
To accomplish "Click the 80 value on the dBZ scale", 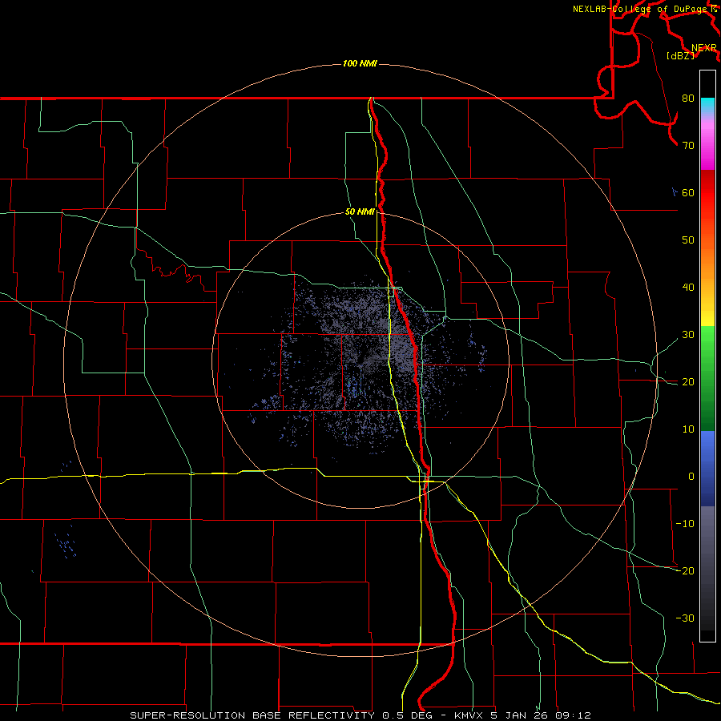I will click(688, 99).
